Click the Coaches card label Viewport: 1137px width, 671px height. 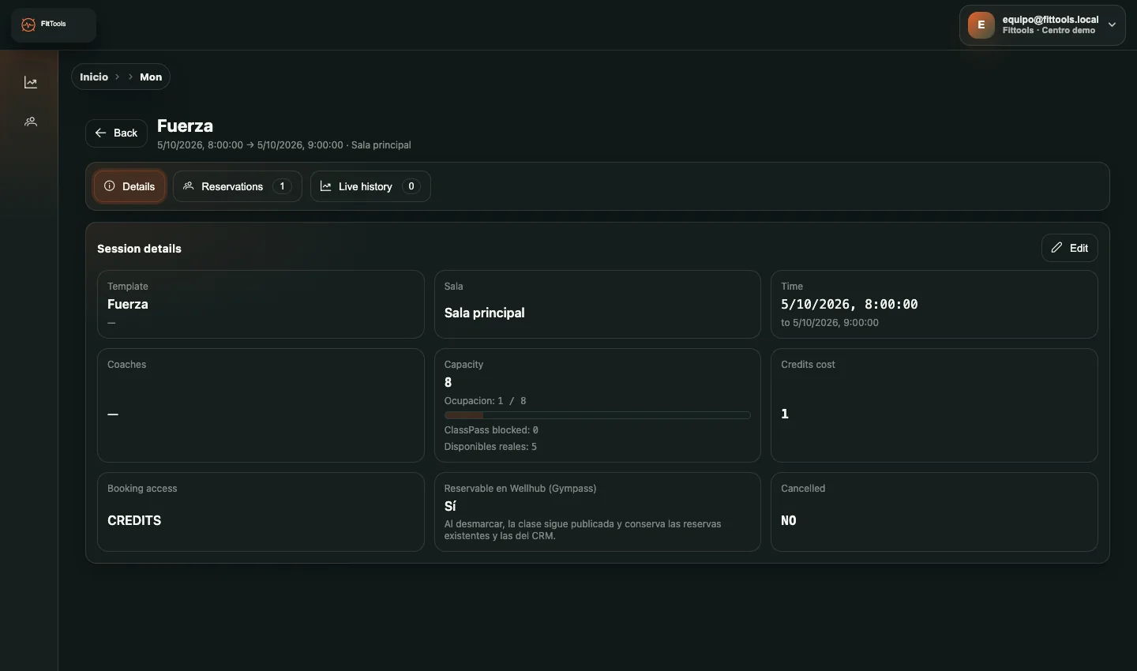[127, 365]
